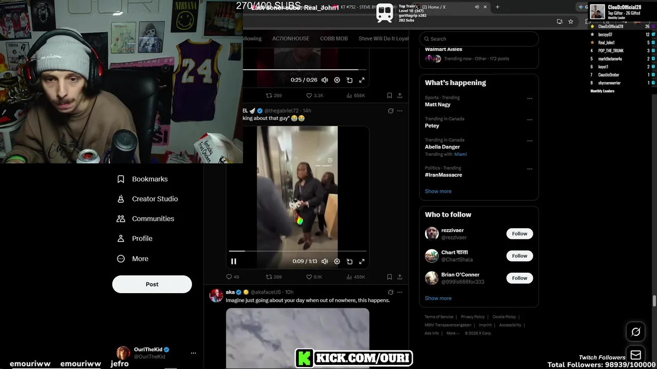657x369 pixels.
Task: Open Terms of Service footer link
Action: 439,317
